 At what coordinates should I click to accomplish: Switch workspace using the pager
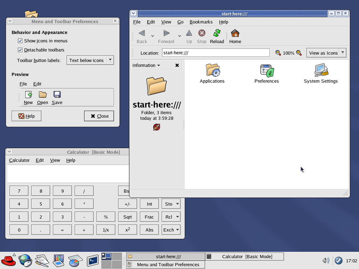pos(111,261)
